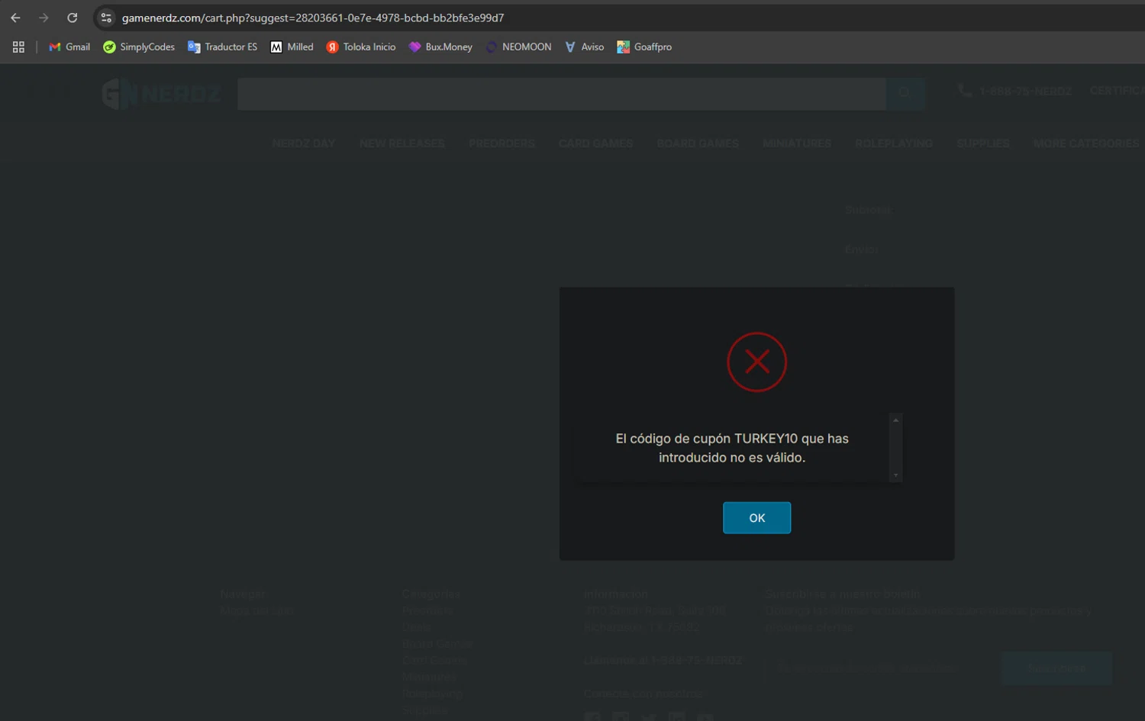1145x721 pixels.
Task: Click the TURKEY10 coupon error message text
Action: [732, 448]
